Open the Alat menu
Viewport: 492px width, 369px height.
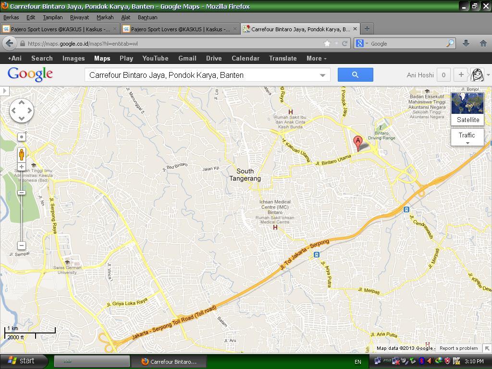126,17
